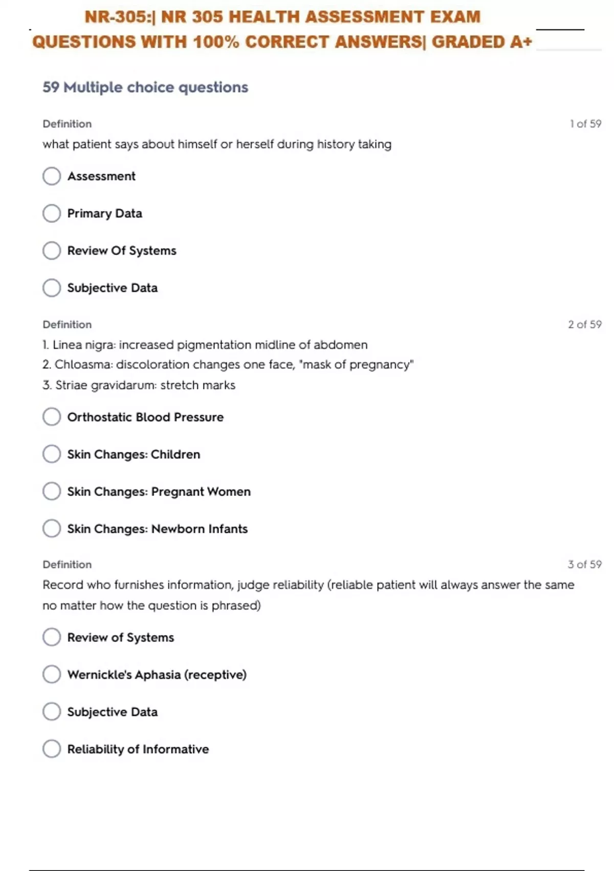Click the 1 of 59 question counter
This screenshot has height=871, width=614.
pos(585,124)
